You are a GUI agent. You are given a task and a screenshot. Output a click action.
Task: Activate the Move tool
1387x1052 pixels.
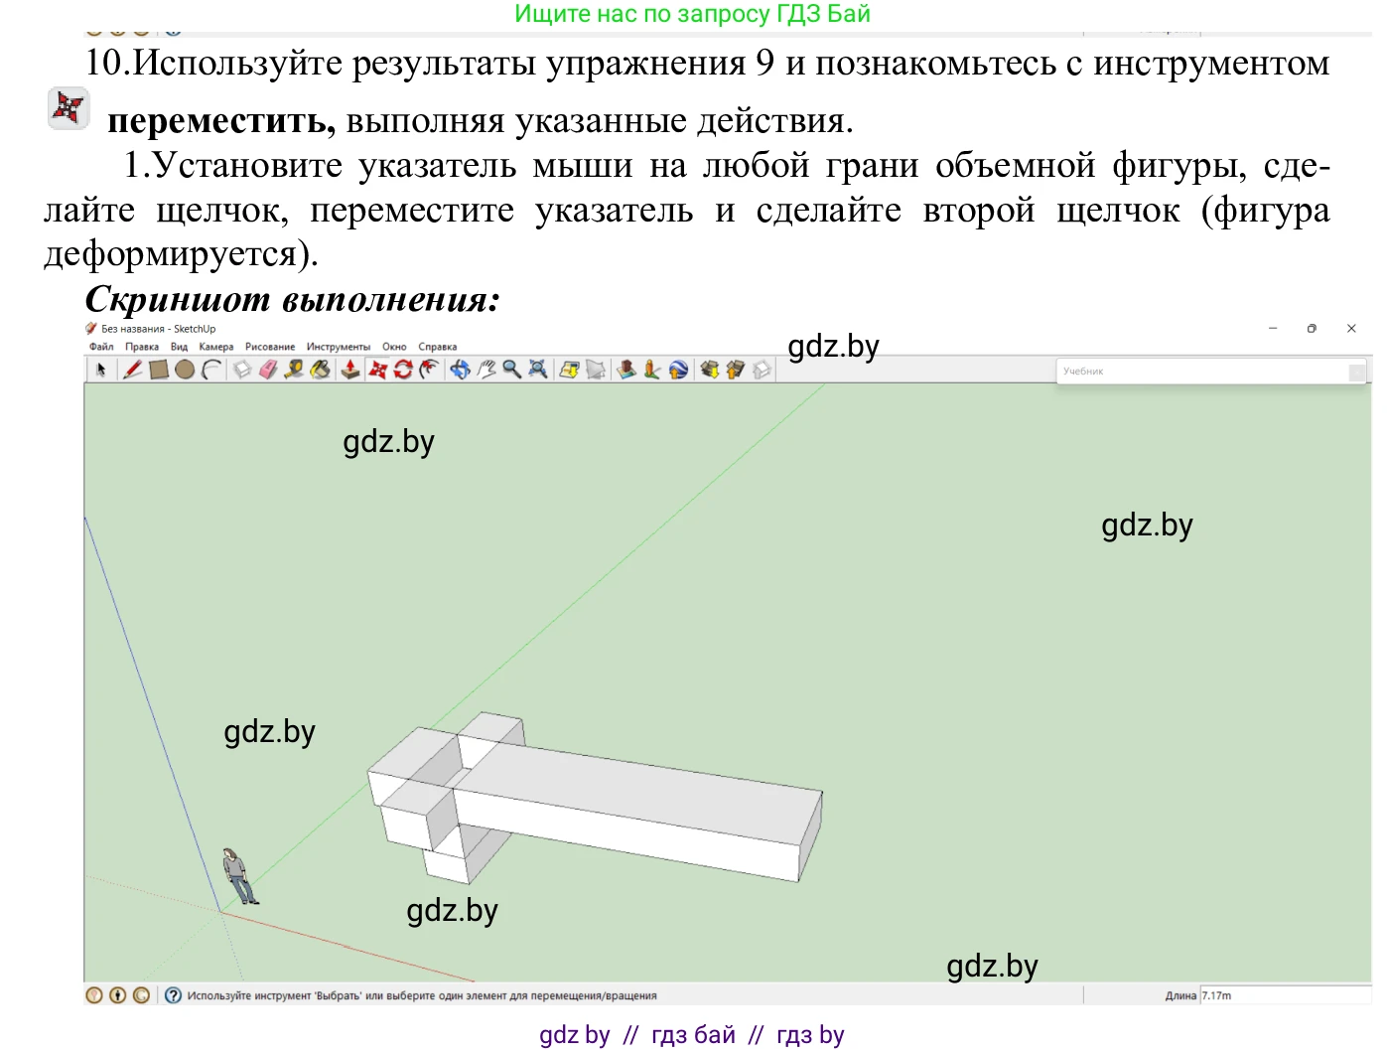(375, 369)
